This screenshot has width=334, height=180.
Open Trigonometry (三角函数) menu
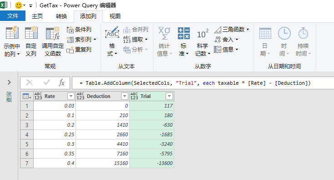click(x=231, y=30)
